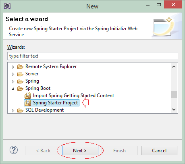Expand the SQL Development node
This screenshot has width=185, height=164.
[13, 110]
